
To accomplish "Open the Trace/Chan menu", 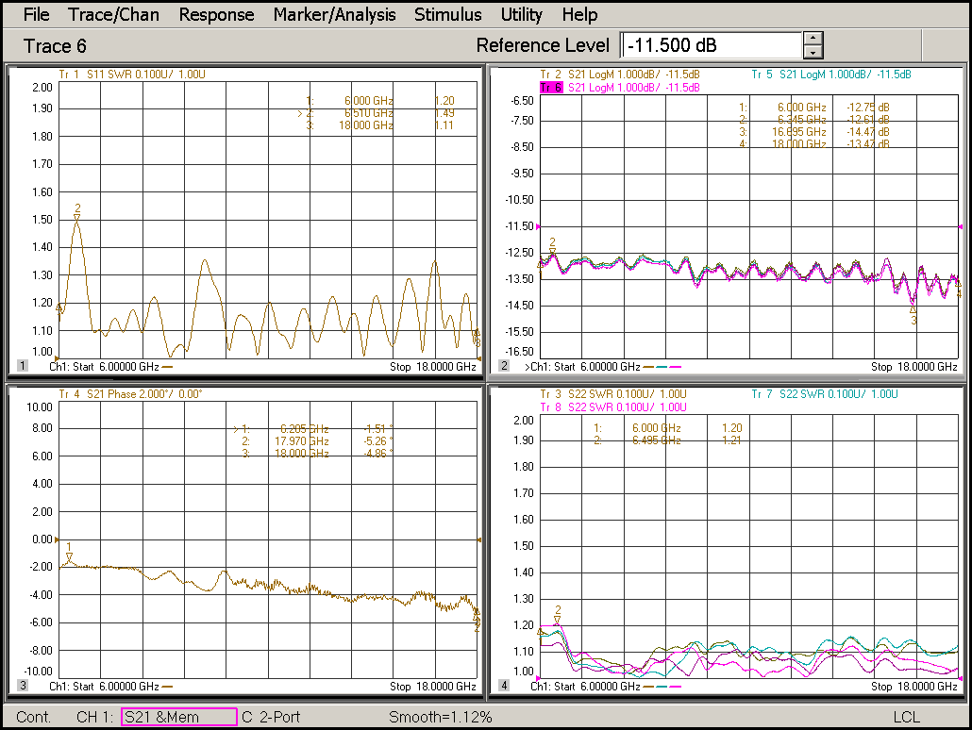I will pyautogui.click(x=113, y=14).
